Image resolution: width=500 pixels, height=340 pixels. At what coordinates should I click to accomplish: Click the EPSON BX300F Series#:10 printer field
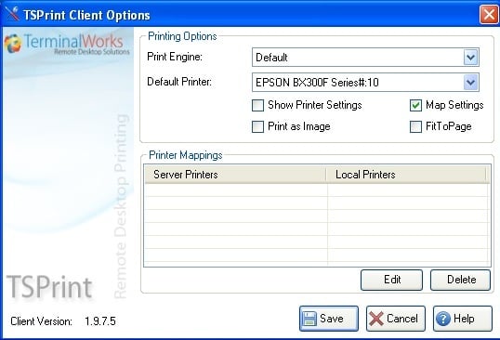tap(365, 83)
